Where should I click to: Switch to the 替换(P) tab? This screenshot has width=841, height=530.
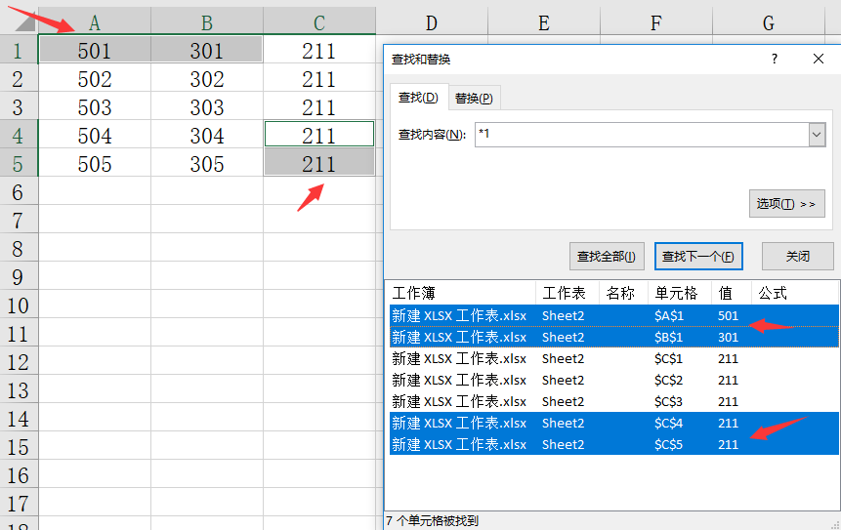[x=474, y=98]
